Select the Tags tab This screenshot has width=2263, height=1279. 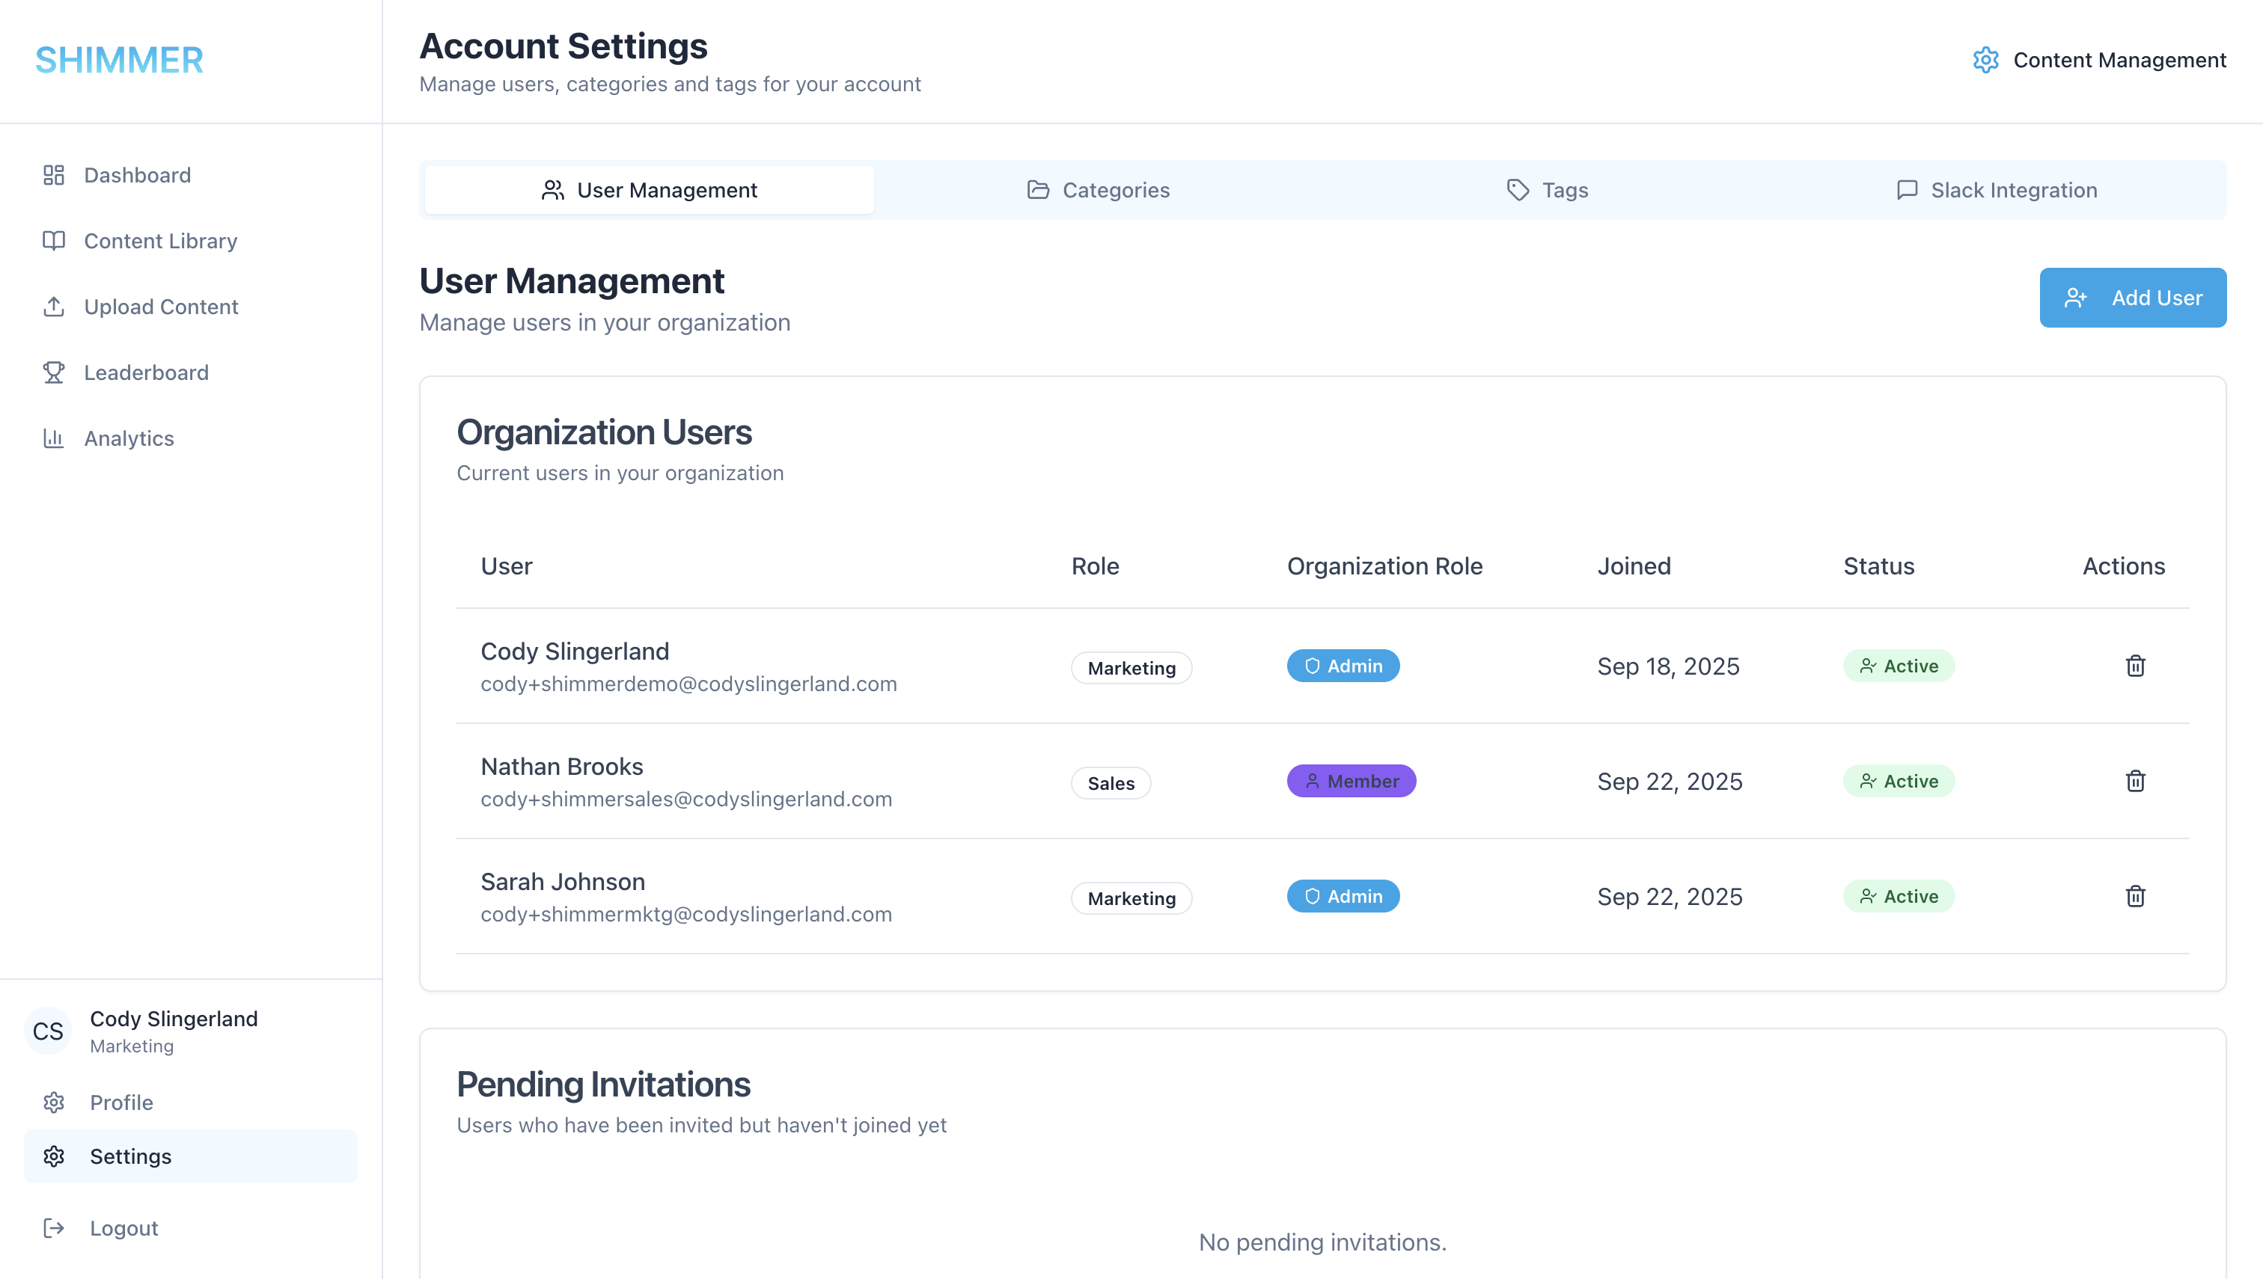[1548, 190]
